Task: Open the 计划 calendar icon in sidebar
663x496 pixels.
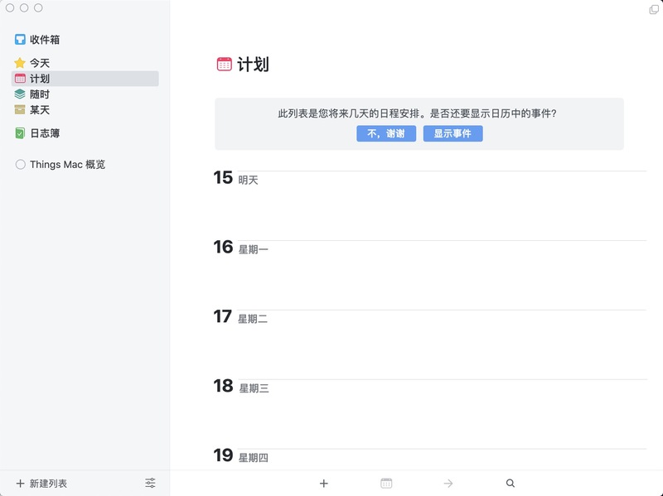Action: 18,79
